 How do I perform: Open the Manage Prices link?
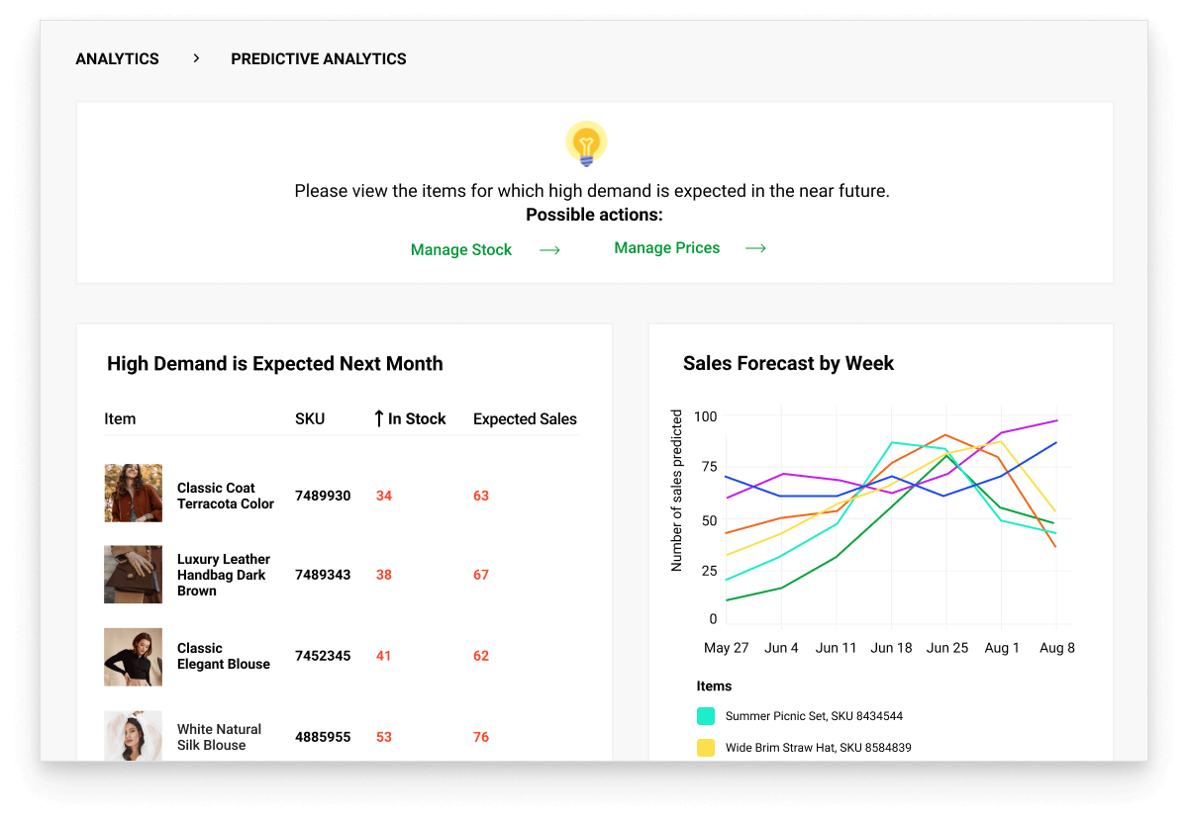tap(666, 248)
